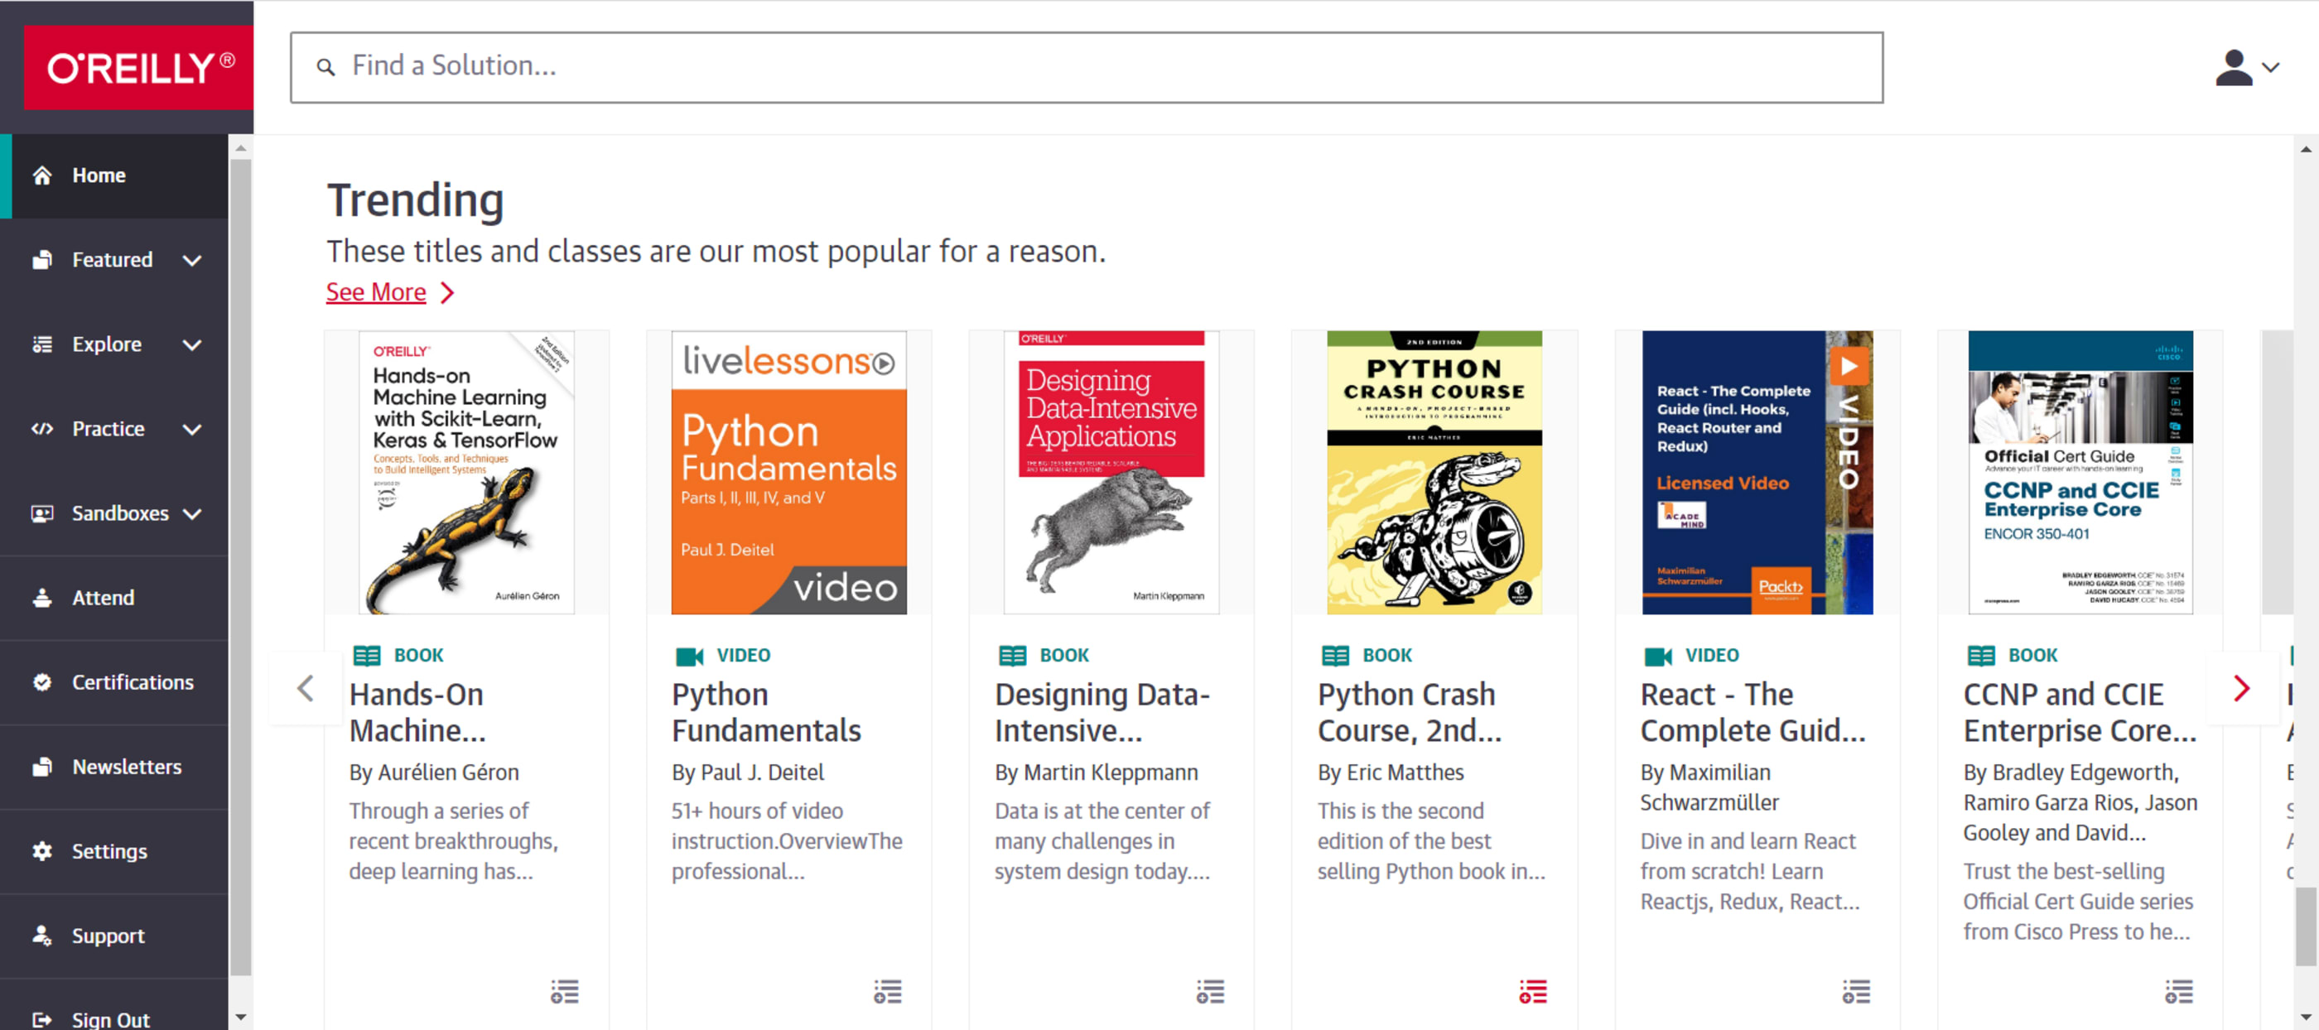The width and height of the screenshot is (2319, 1030).
Task: Select the Designing Data-Intensive Applications cover
Action: (1111, 473)
